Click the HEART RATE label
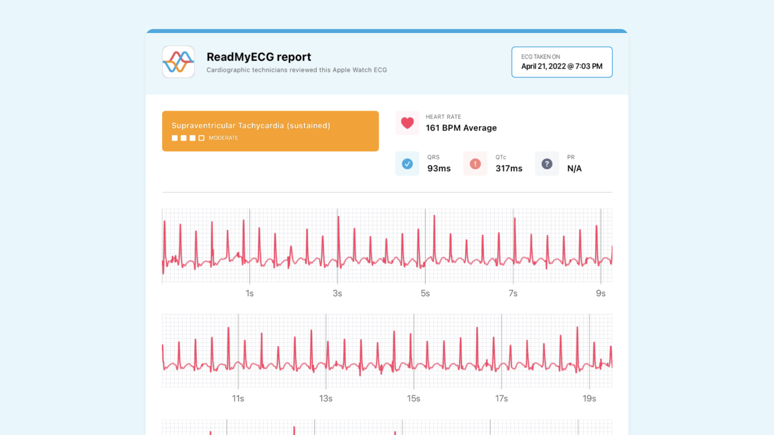This screenshot has height=435, width=774. click(443, 117)
